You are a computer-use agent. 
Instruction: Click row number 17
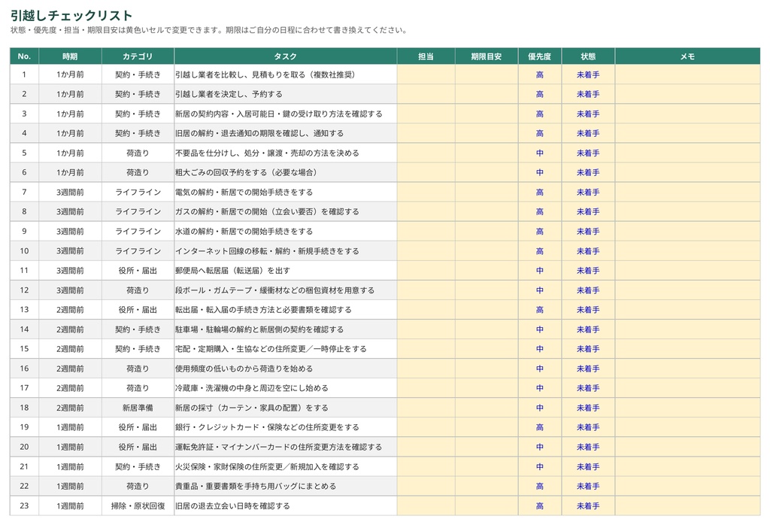click(x=24, y=388)
